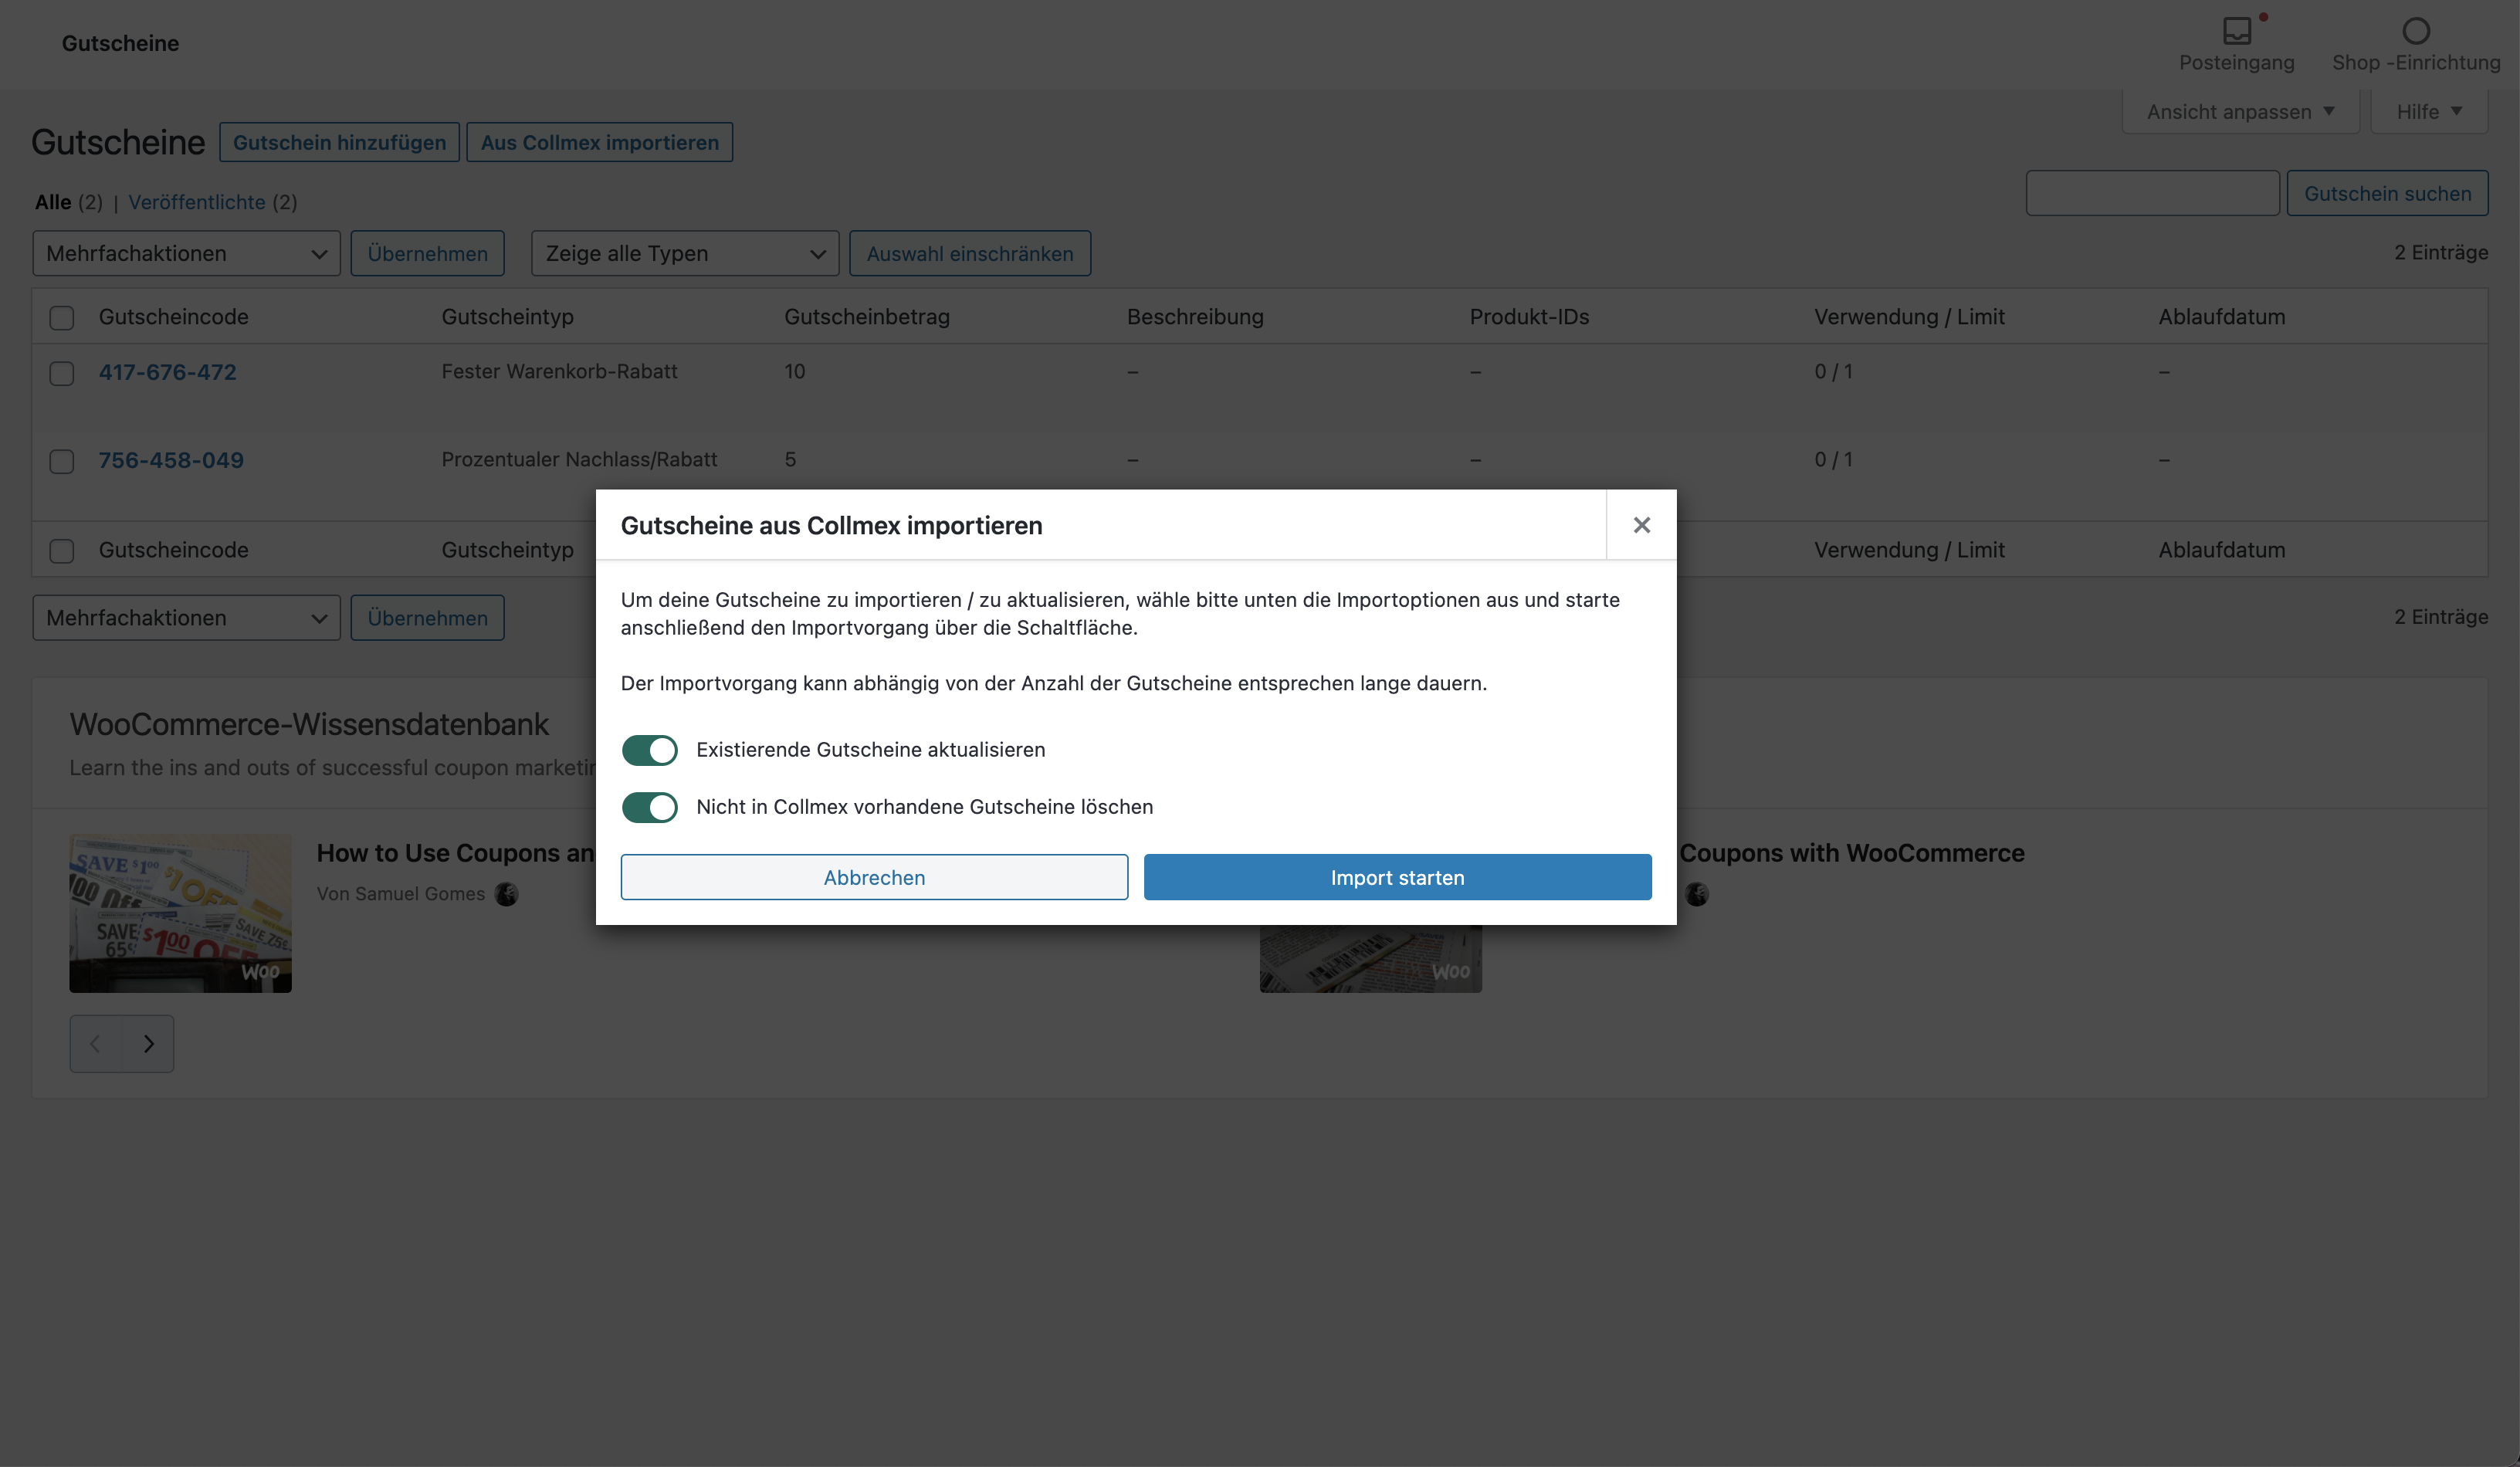Click Import starten button

(x=1397, y=877)
